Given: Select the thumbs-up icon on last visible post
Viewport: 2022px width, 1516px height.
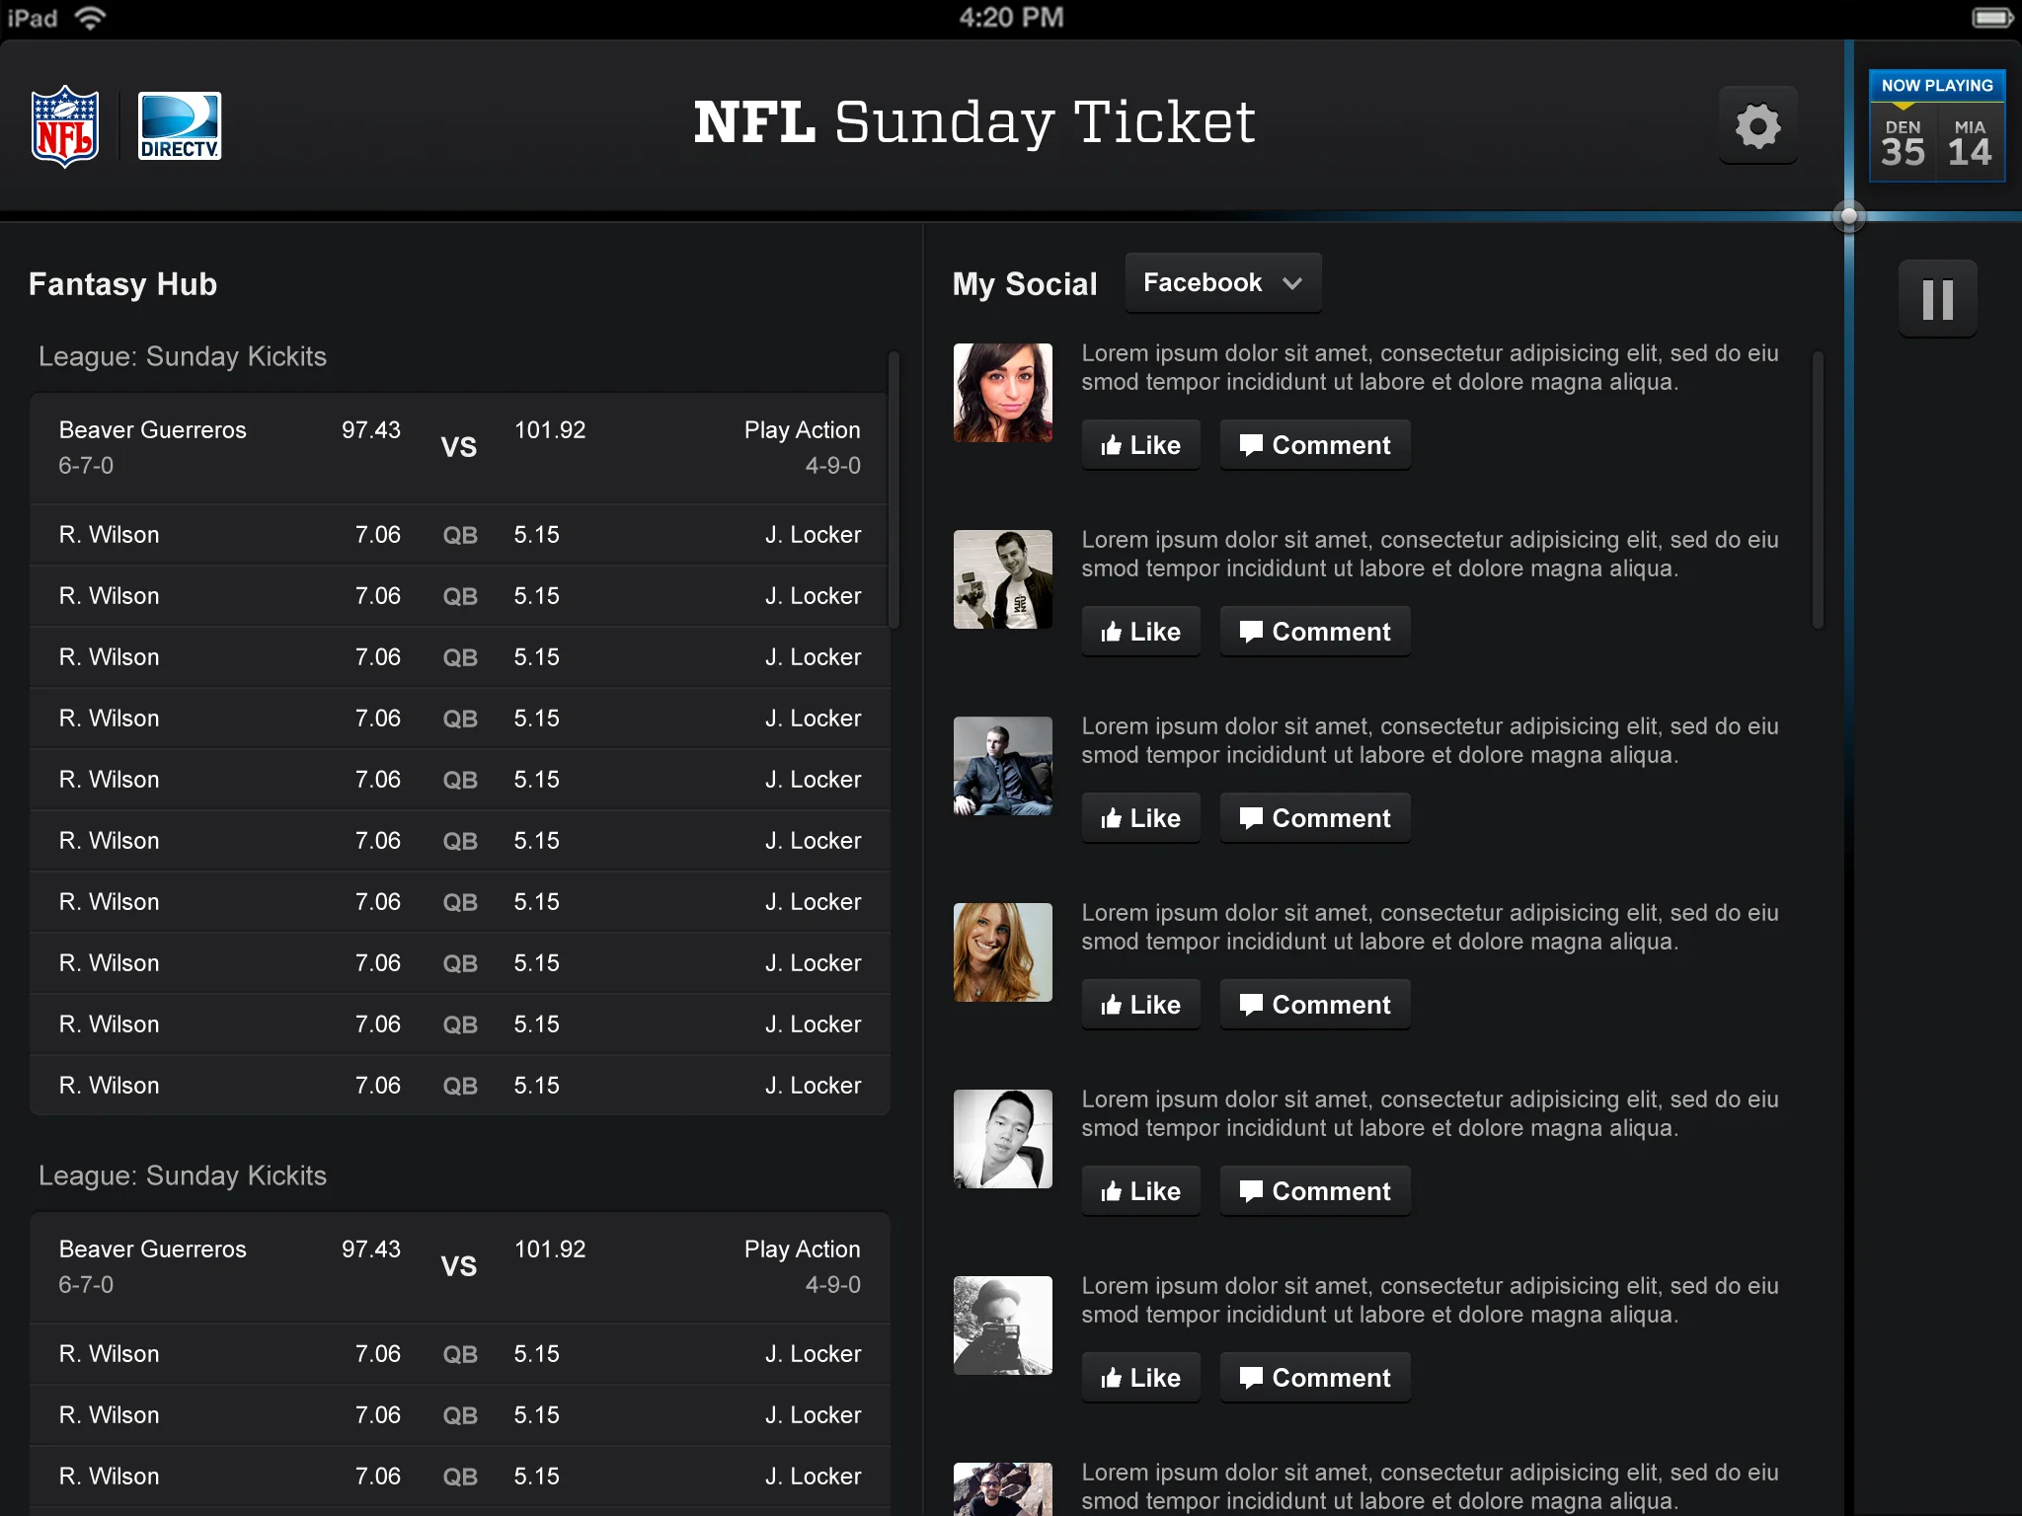Looking at the screenshot, I should click(x=1114, y=1377).
